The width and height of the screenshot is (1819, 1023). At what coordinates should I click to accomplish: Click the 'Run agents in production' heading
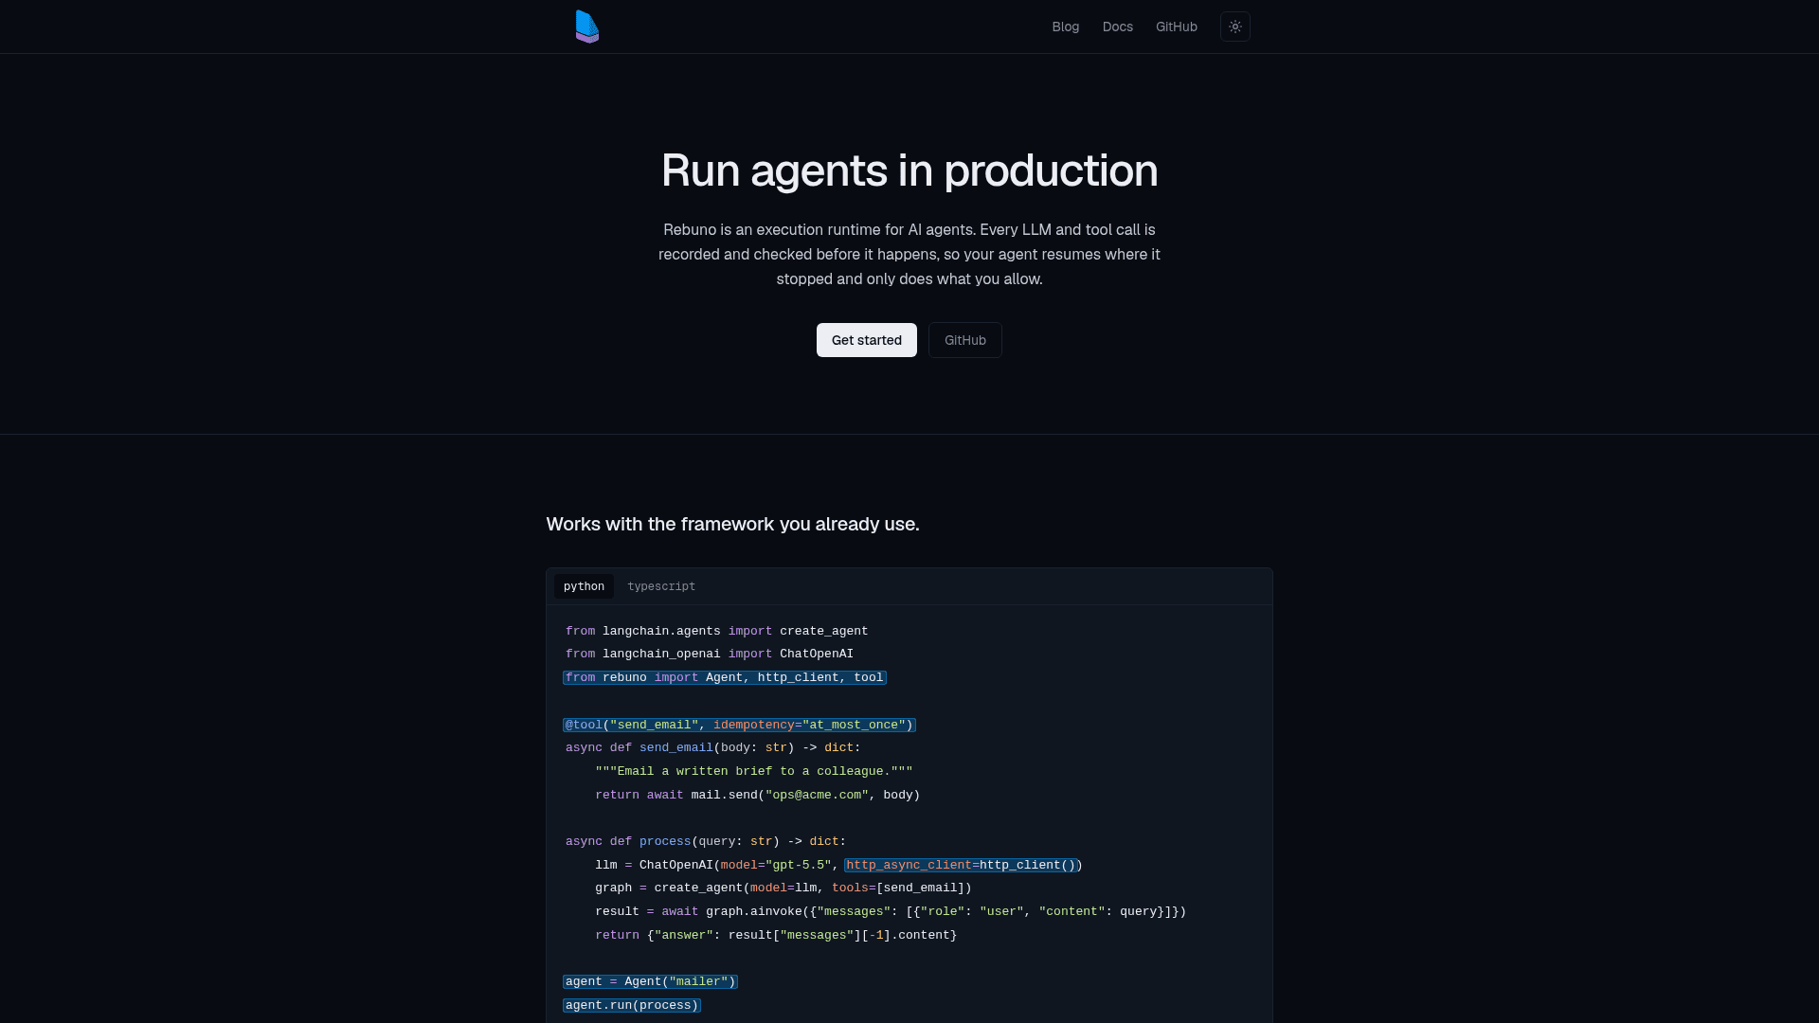coord(909,170)
